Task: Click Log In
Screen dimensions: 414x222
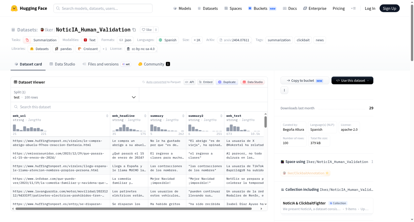Action: pyautogui.click(x=370, y=8)
